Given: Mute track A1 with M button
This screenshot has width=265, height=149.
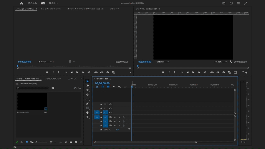Looking at the screenshot, I should coord(115,117).
